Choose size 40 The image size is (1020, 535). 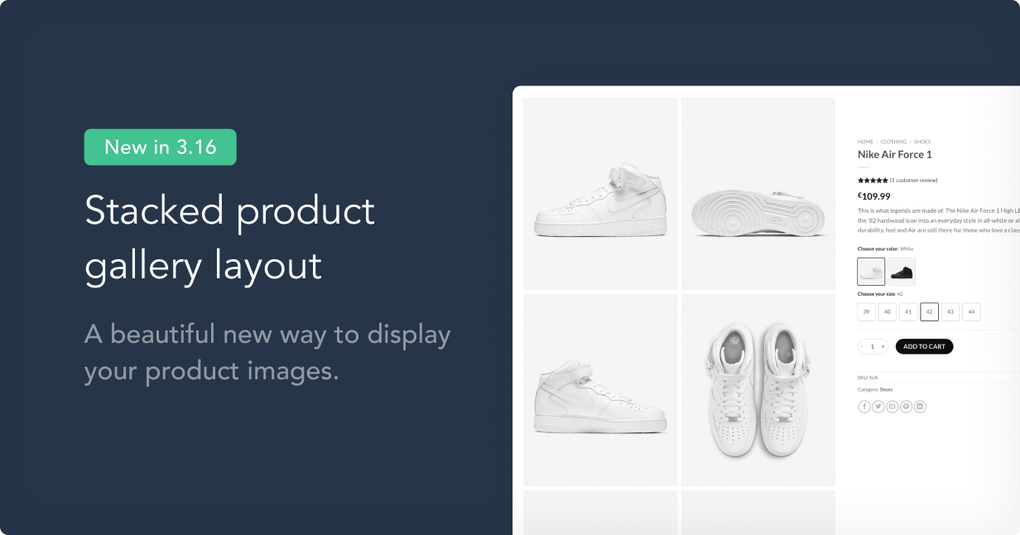point(888,312)
